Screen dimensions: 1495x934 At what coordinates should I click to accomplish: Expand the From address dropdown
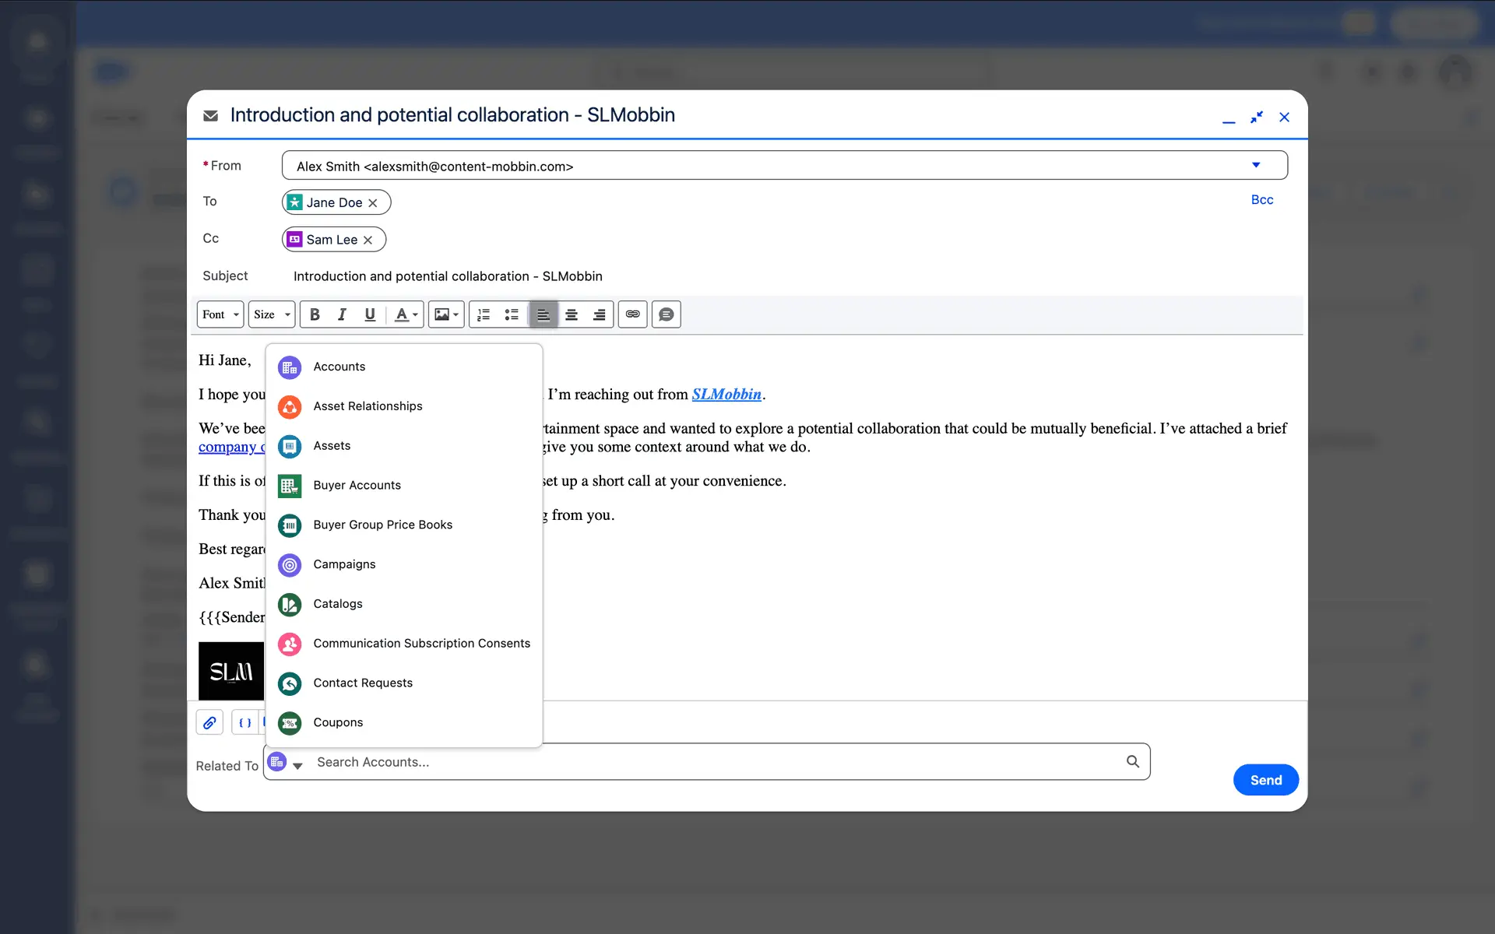coord(1255,165)
